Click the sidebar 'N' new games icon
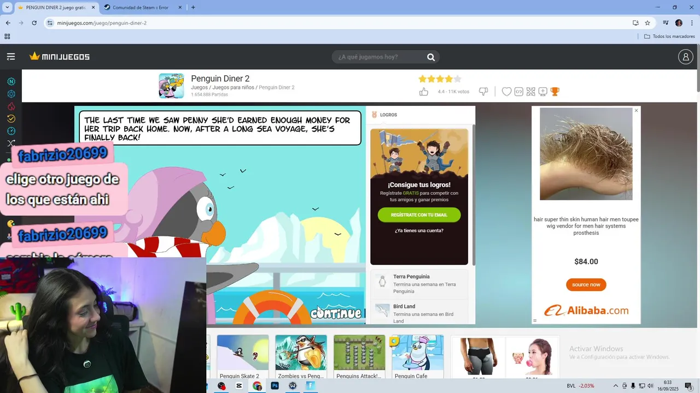The width and height of the screenshot is (700, 393). pos(11,81)
